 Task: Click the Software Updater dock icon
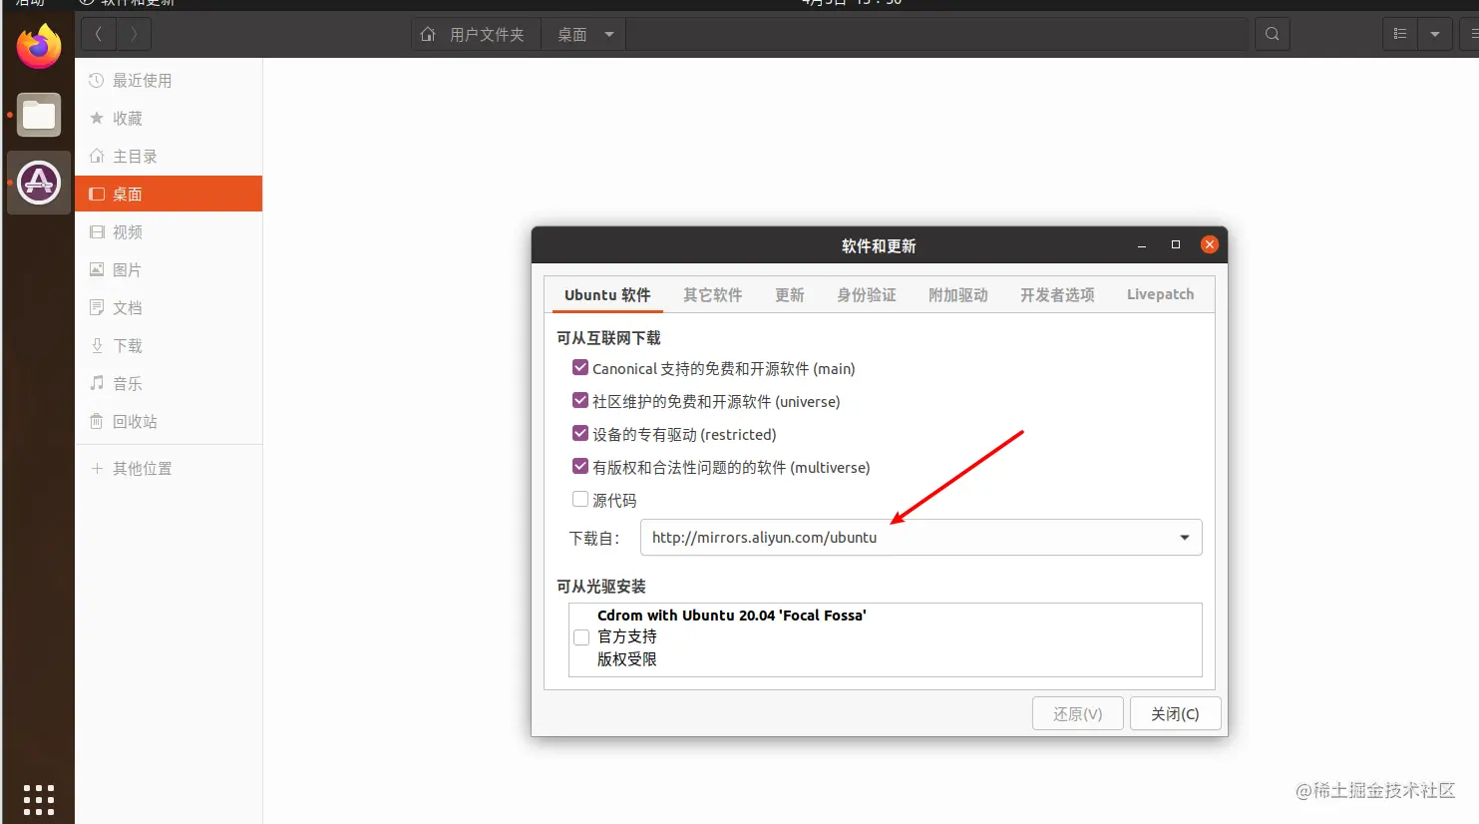pyautogui.click(x=39, y=183)
